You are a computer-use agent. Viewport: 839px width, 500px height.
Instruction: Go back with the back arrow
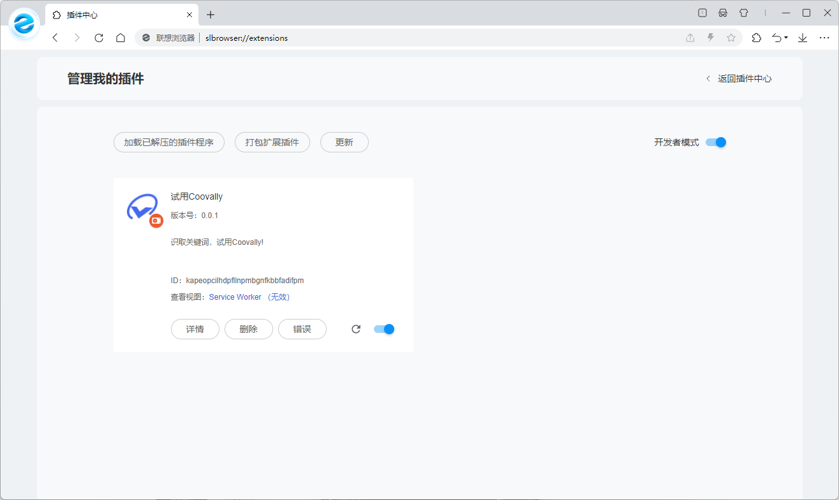(56, 38)
